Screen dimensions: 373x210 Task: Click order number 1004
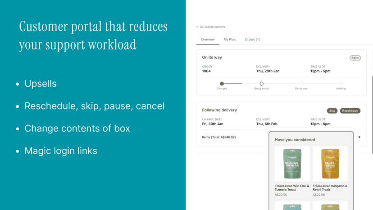coord(206,71)
